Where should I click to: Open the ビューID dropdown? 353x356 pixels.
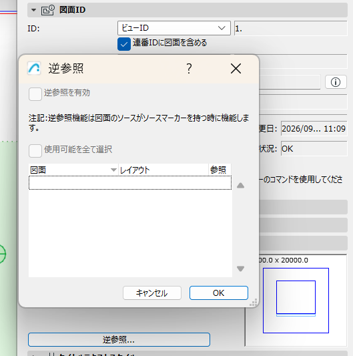pos(174,28)
